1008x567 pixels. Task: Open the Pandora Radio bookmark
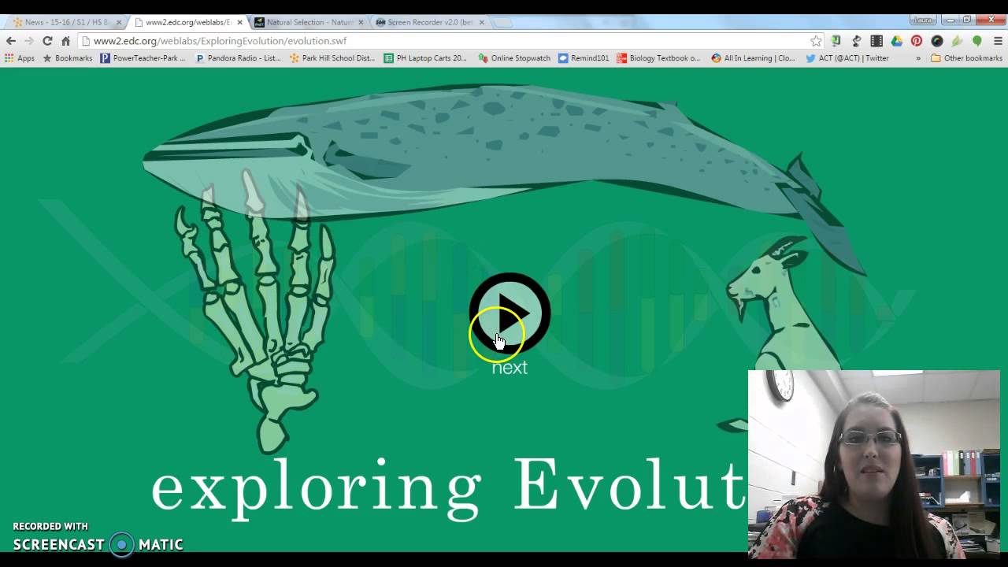pos(238,58)
